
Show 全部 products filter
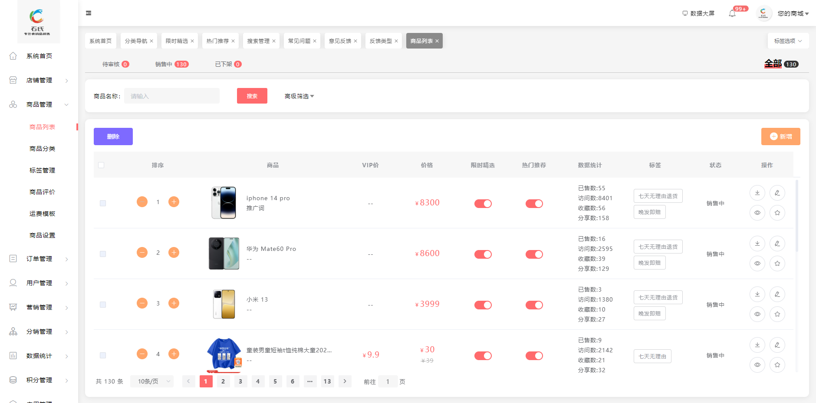pyautogui.click(x=781, y=64)
